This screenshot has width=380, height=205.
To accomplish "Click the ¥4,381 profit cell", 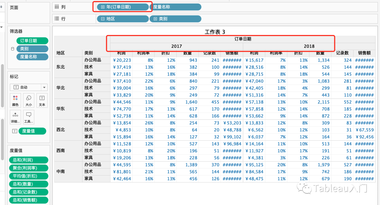I will 255,158.
